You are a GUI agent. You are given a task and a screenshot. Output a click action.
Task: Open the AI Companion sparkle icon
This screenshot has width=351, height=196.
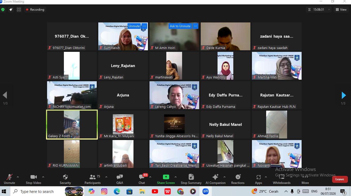click(x=215, y=177)
